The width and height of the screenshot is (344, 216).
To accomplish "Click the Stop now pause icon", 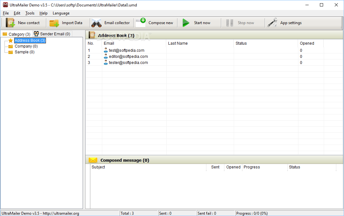I will (x=230, y=23).
